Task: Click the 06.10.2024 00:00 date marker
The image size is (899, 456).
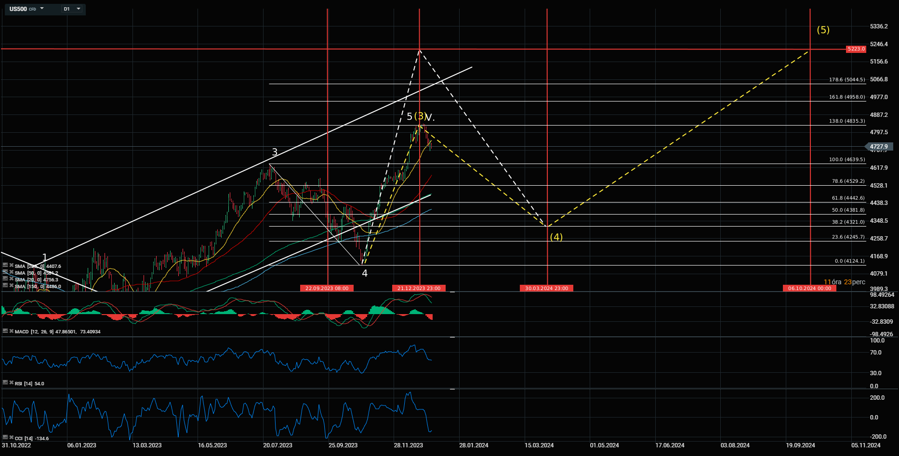Action: [809, 288]
